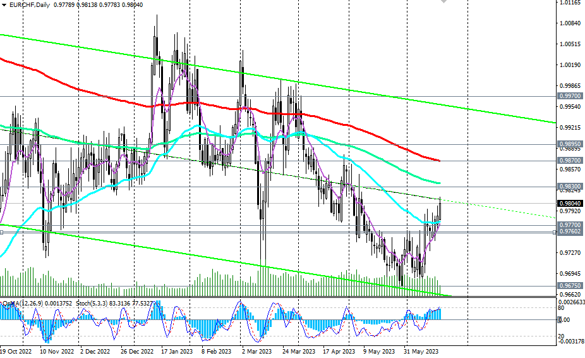Open the EURCHF,Daily chart title dropdown arrow
Image resolution: width=585 pixels, height=358 pixels.
4,5
